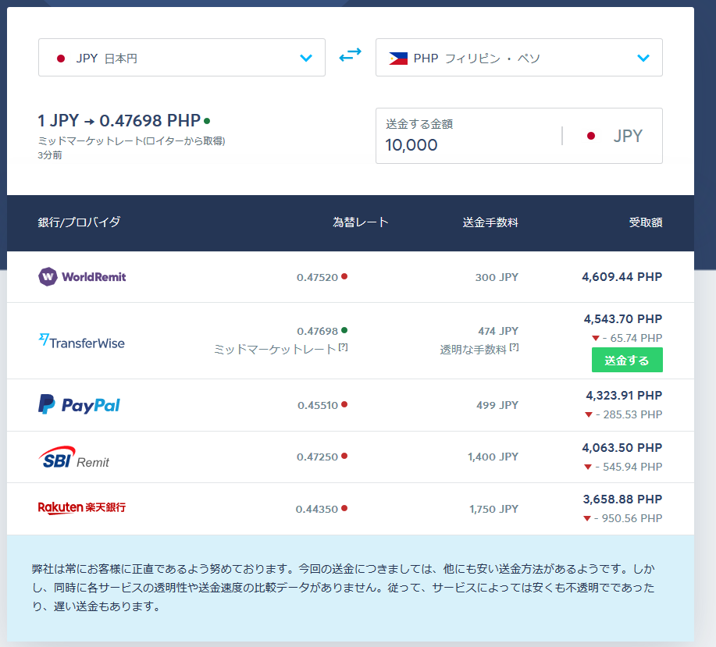
Task: Open the JPY 日本円 source currency dropdown
Action: (182, 58)
